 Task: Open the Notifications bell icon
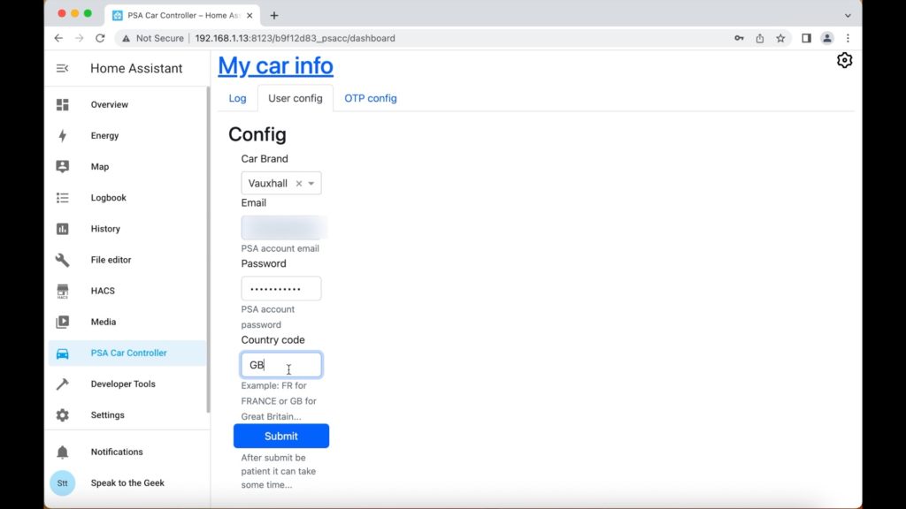[63, 452]
